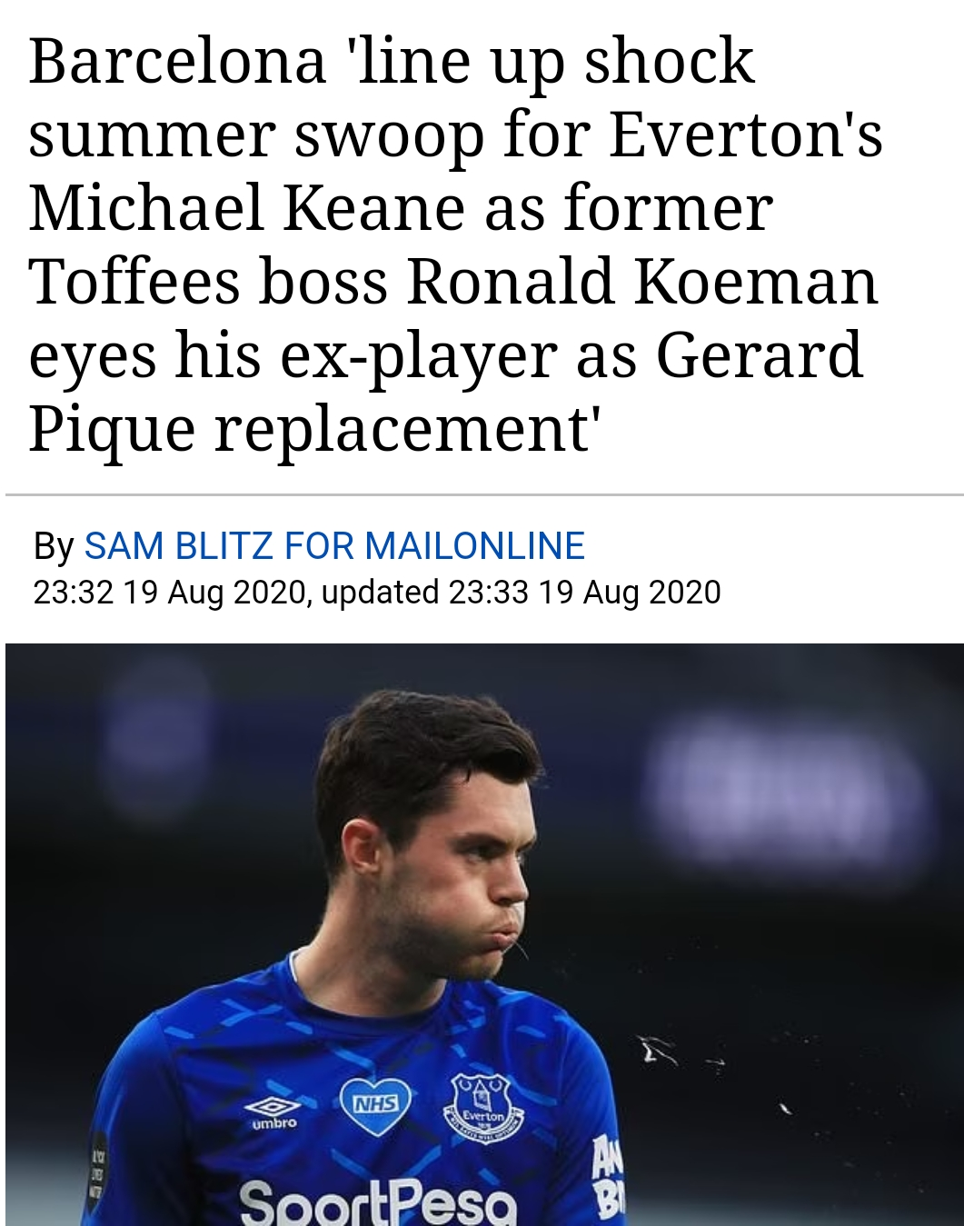Click the word Barcelona in the headline
964x1226 pixels.
point(177,62)
